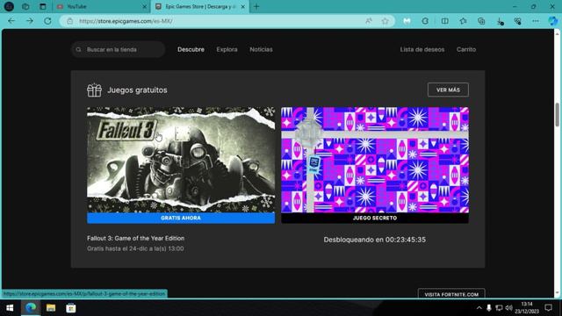
Task: Click the Edge taskbar icon
Action: [31, 308]
